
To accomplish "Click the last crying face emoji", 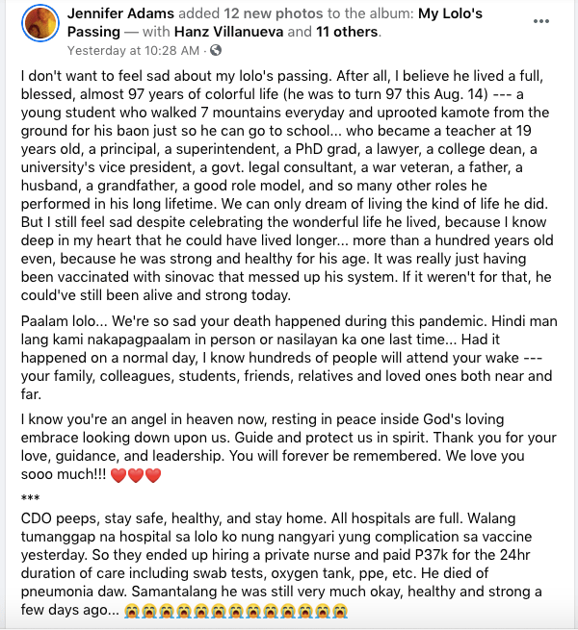I will [339, 612].
